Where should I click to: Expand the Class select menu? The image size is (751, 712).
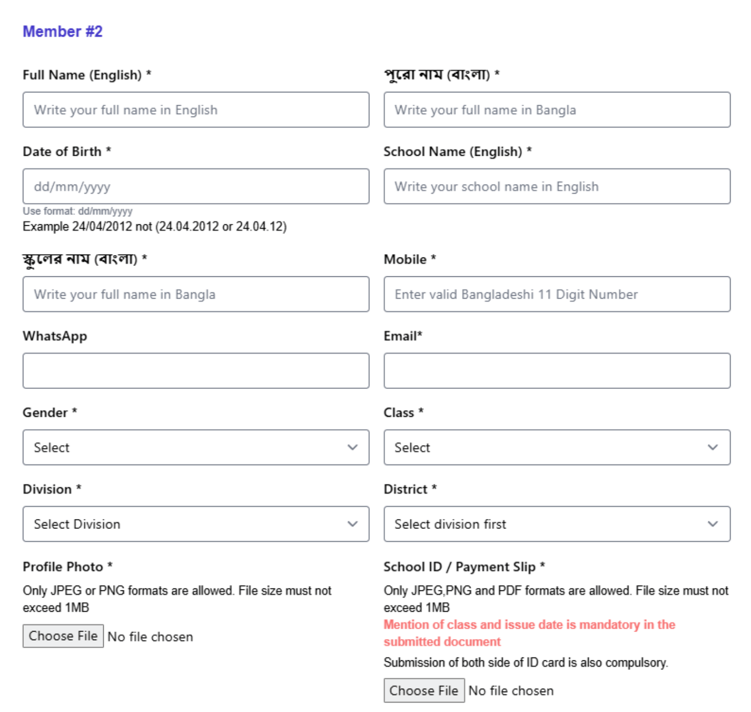557,447
